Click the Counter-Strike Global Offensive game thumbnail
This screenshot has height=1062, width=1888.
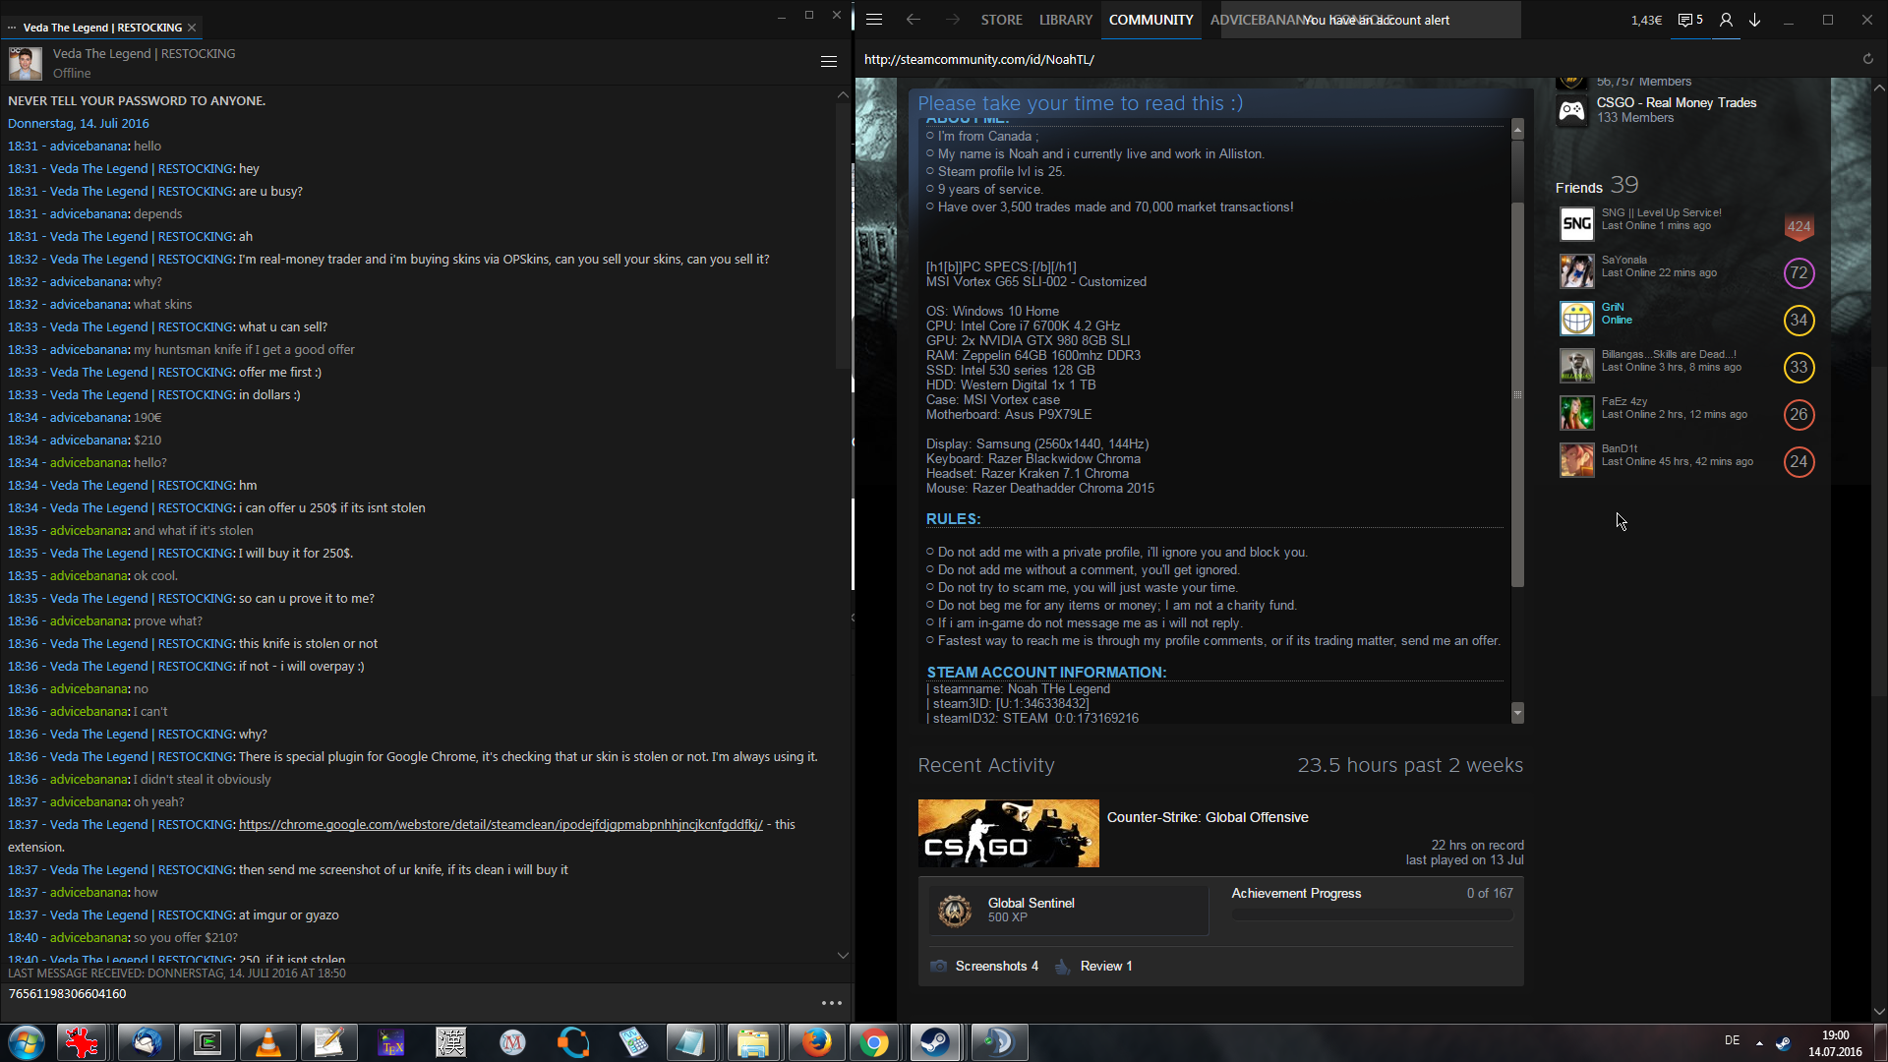1008,833
